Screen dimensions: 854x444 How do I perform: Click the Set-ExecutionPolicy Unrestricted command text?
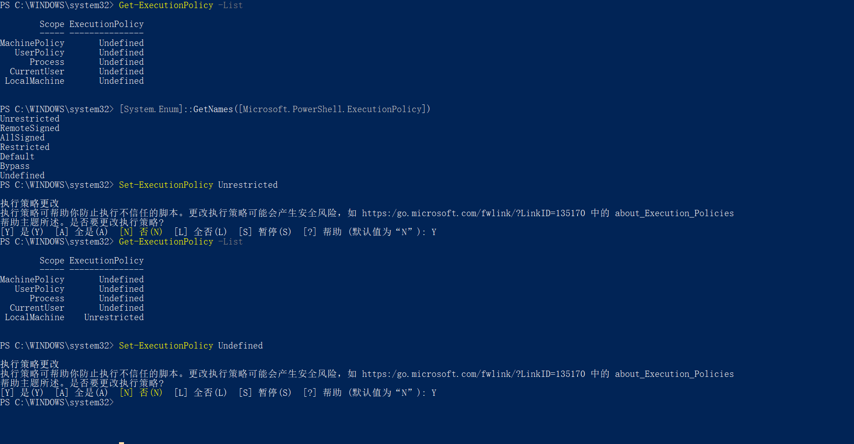pos(198,185)
